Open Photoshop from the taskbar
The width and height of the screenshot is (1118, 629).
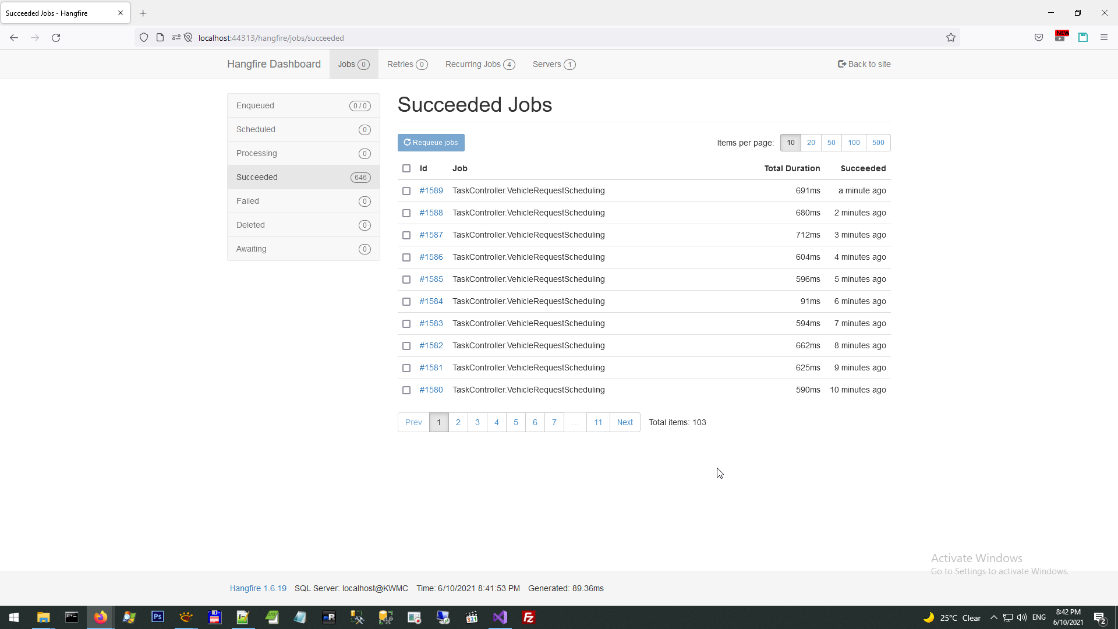click(157, 617)
